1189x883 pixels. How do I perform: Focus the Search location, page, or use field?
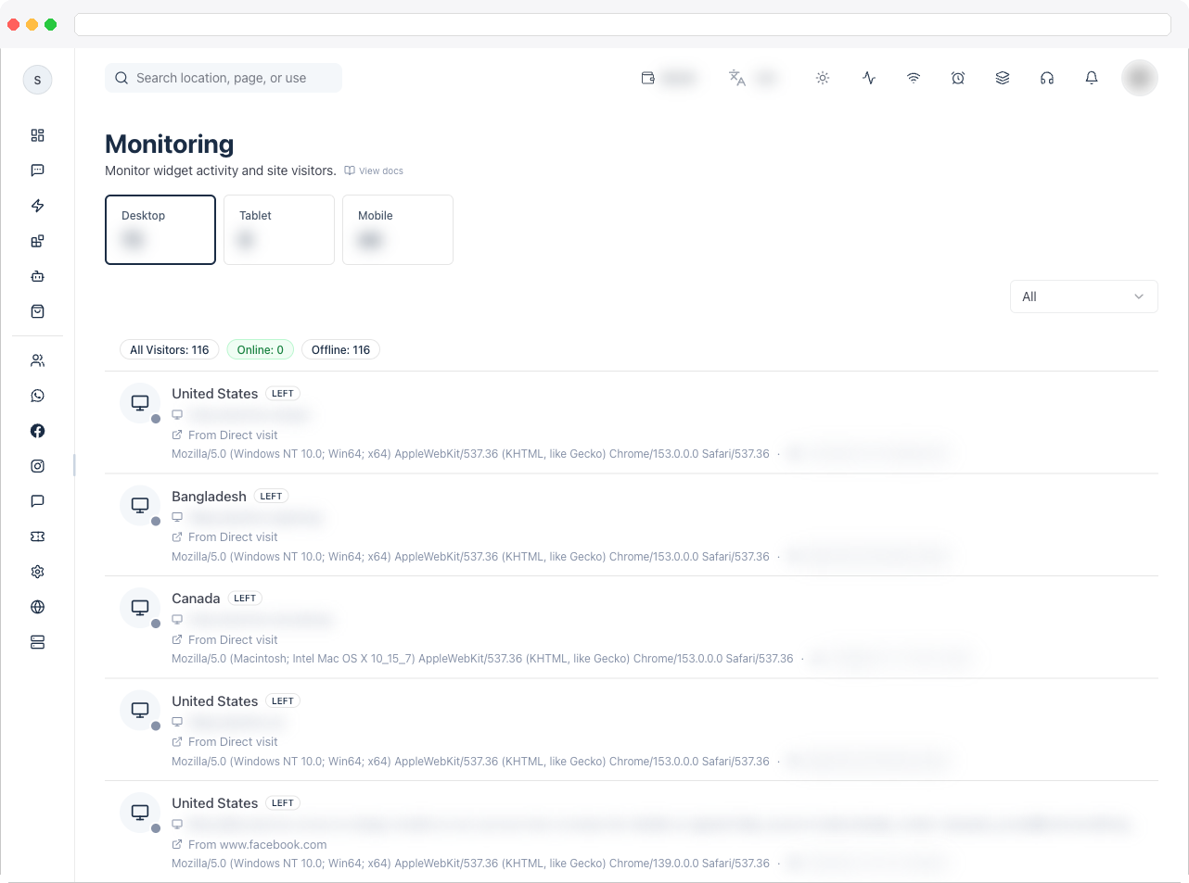(x=224, y=78)
